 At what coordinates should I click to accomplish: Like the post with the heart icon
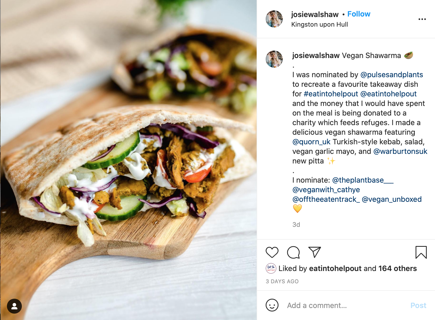272,252
